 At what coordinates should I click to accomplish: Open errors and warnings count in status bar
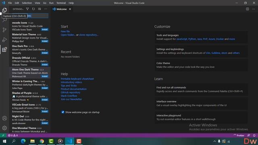click(13, 135)
